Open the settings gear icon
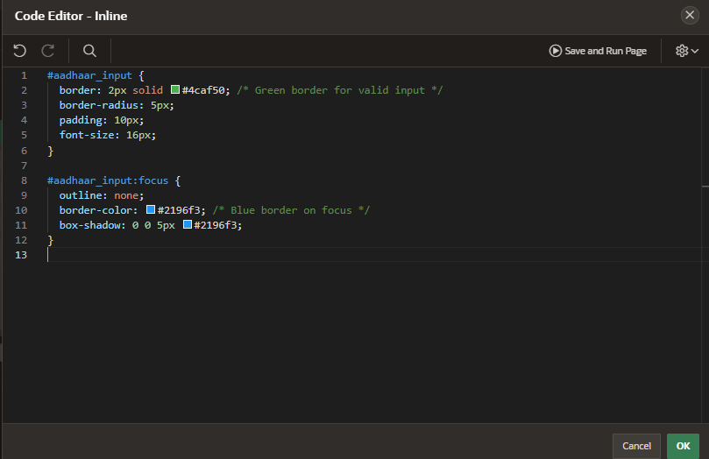Screen dimensions: 709x459 682,51
